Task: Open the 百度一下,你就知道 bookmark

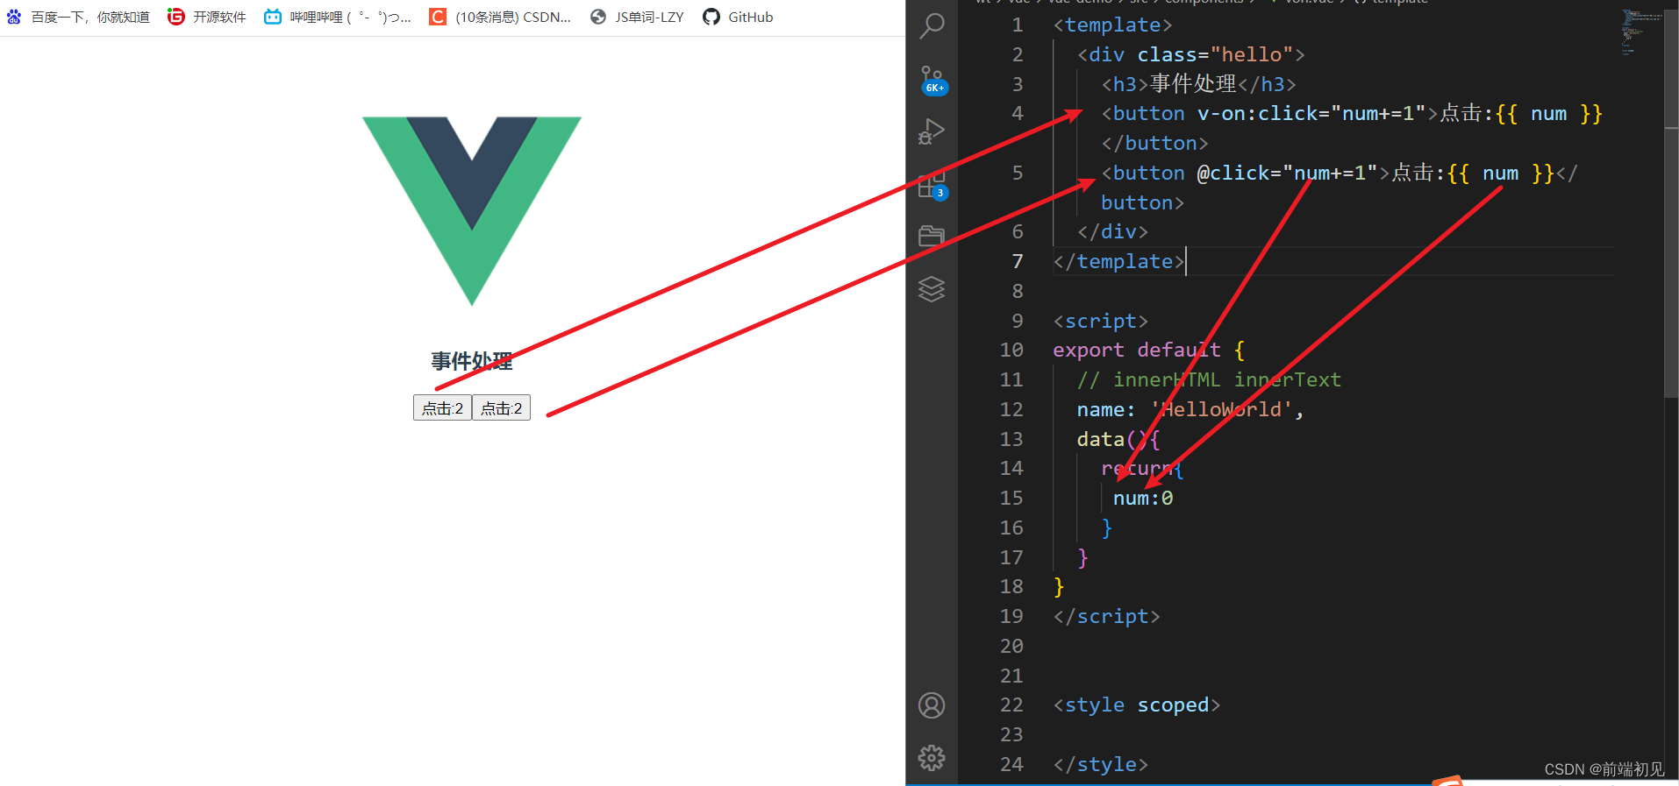Action: point(78,17)
